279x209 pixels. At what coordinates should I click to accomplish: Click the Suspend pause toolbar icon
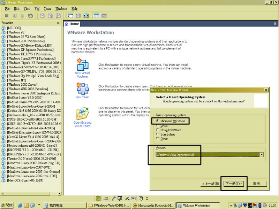(x=15, y=16)
